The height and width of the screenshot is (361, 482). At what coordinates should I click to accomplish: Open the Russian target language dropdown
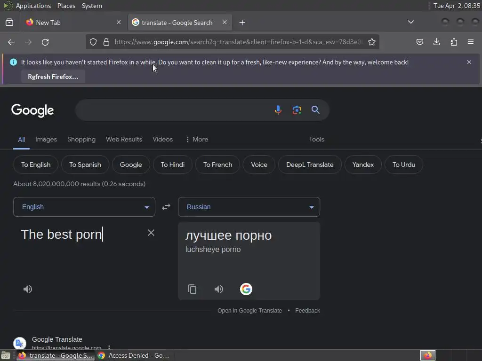(x=249, y=207)
